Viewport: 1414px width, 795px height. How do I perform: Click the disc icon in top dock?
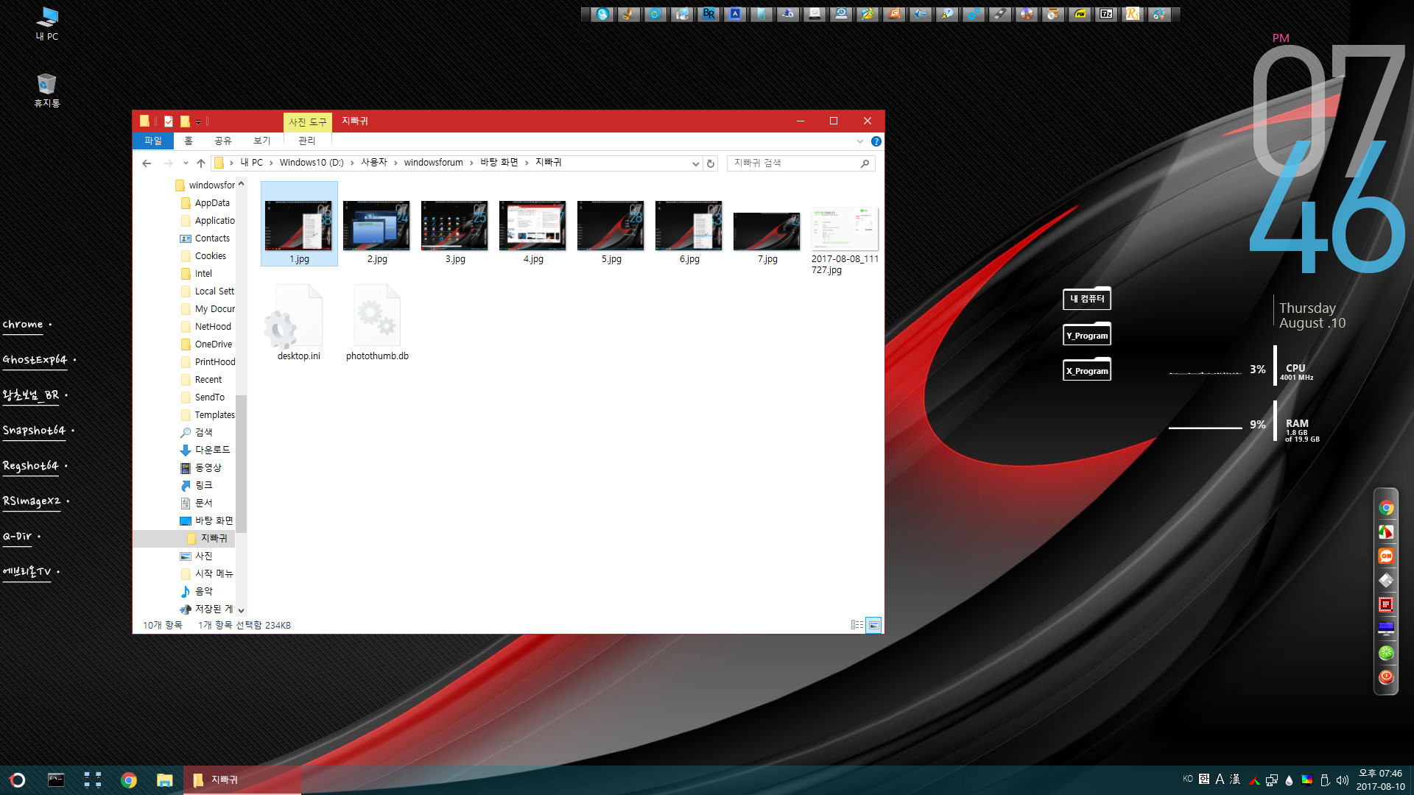(x=1026, y=13)
